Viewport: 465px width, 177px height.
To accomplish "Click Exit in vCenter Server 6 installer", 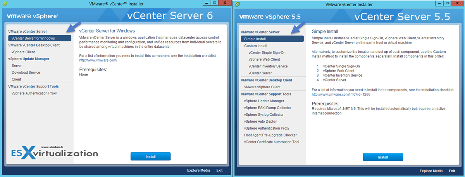I will [x=219, y=171].
